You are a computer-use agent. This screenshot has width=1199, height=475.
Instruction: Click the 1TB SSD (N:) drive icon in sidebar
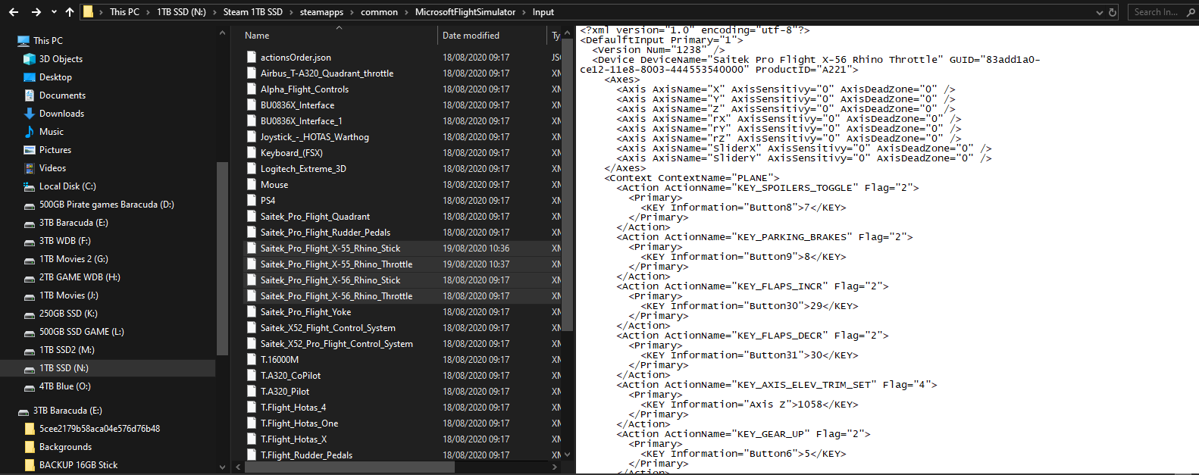[30, 368]
